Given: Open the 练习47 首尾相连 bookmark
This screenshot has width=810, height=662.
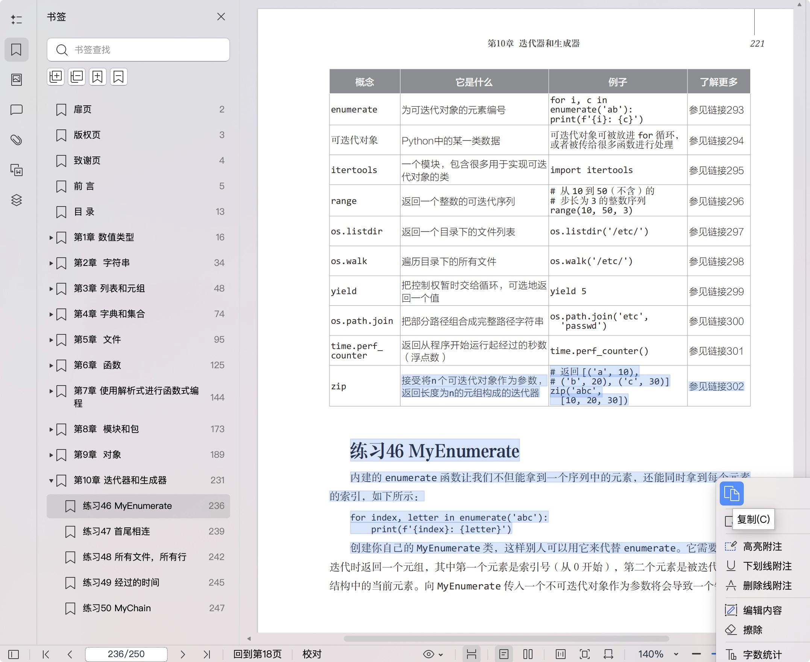Looking at the screenshot, I should click(138, 531).
